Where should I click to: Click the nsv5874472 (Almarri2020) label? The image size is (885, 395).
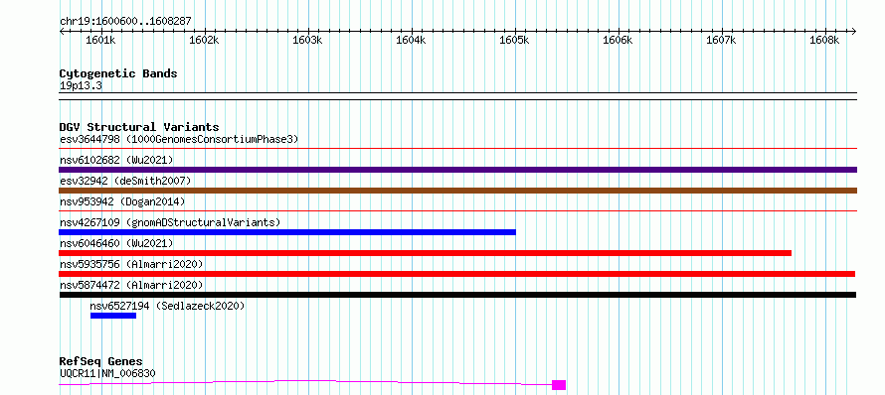click(131, 285)
